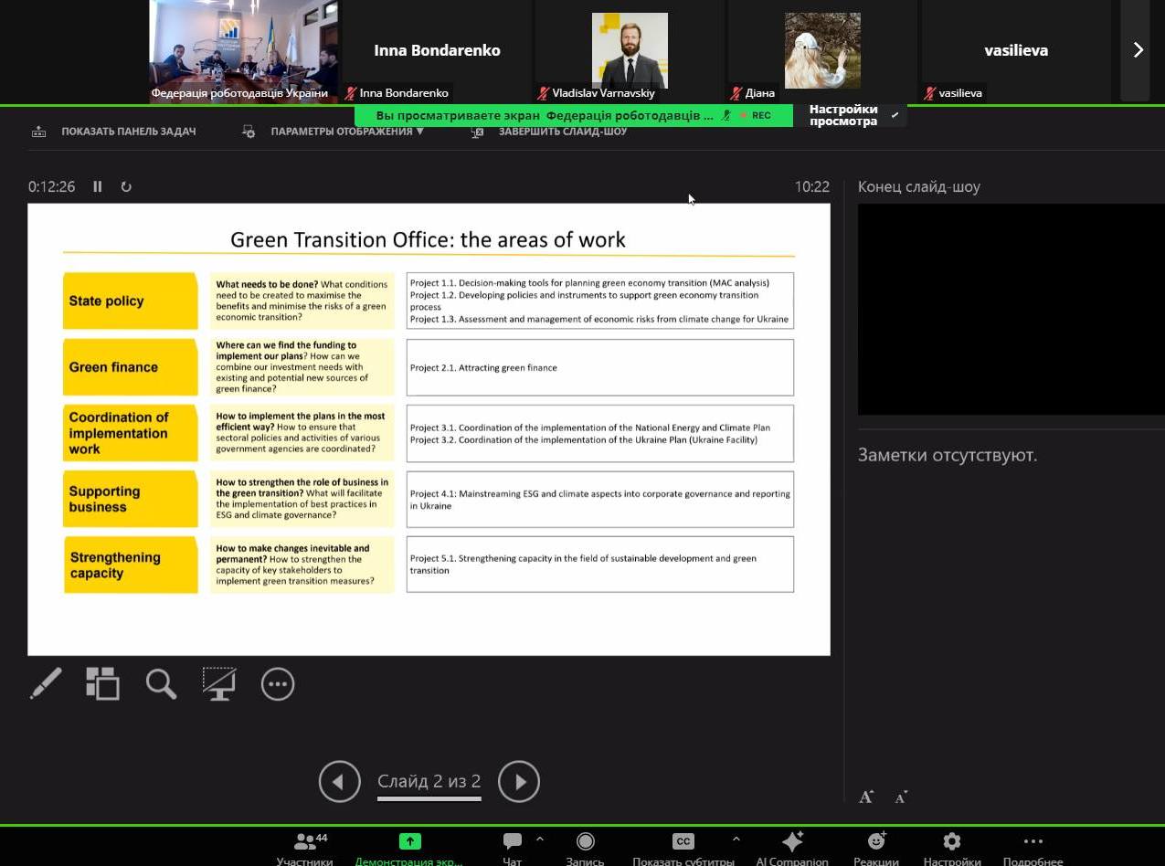Click muted mic icon next to Inna Bondarenko
The height and width of the screenshot is (866, 1165).
click(x=350, y=93)
